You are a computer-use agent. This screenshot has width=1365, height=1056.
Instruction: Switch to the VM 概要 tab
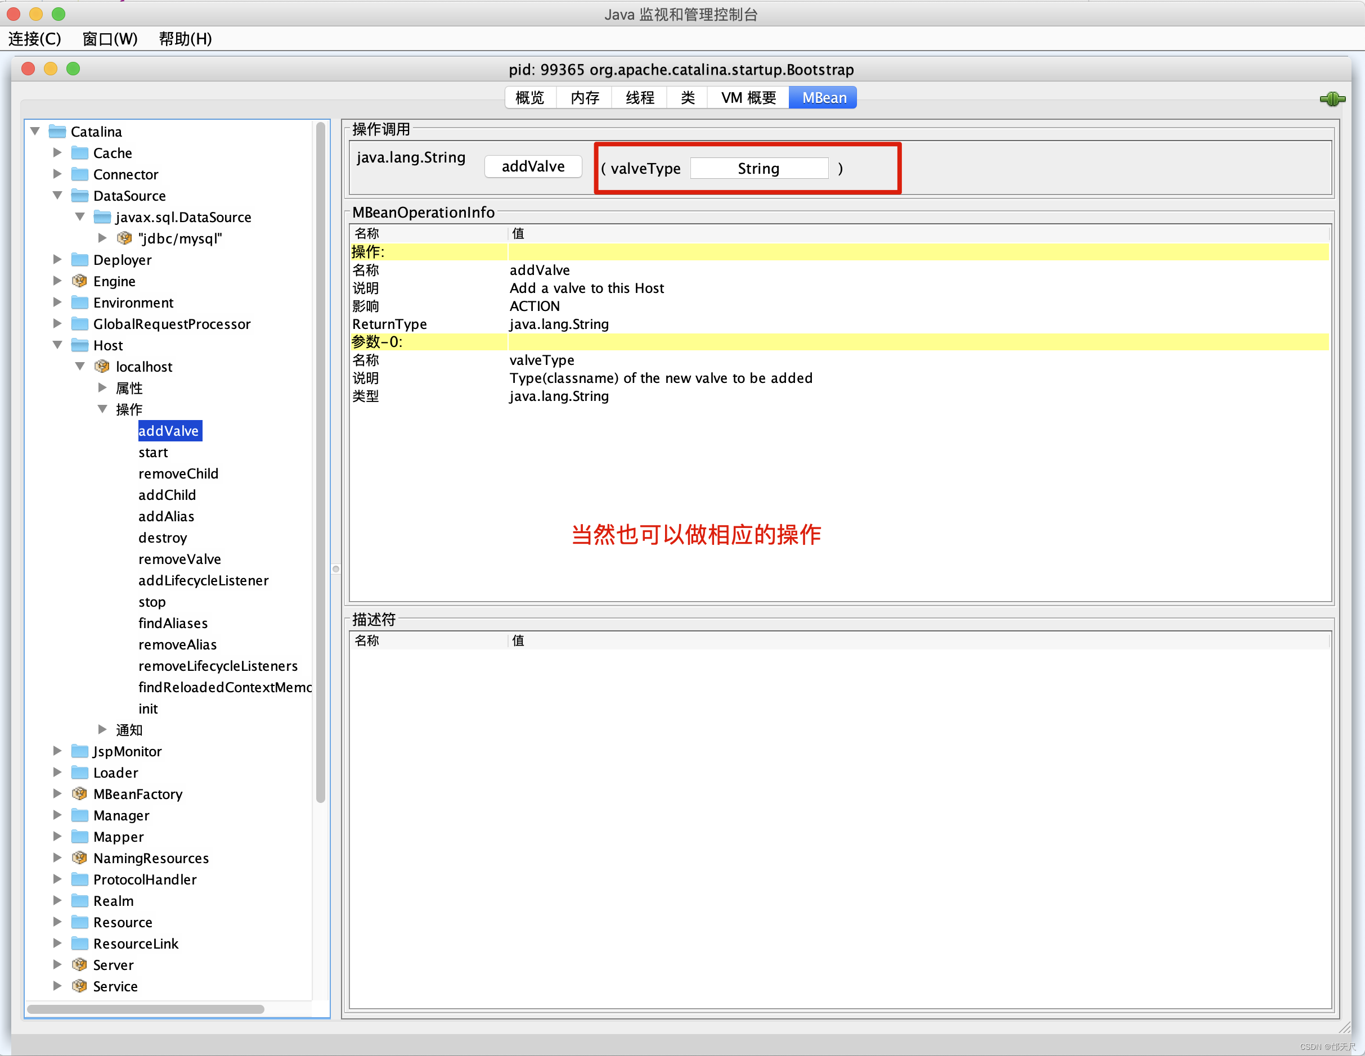tap(748, 97)
